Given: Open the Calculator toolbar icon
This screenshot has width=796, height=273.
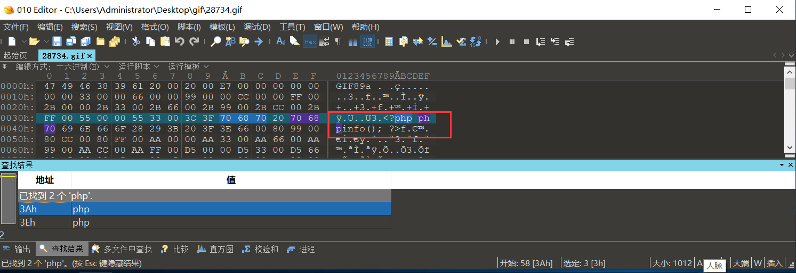Looking at the screenshot, I should [x=389, y=42].
